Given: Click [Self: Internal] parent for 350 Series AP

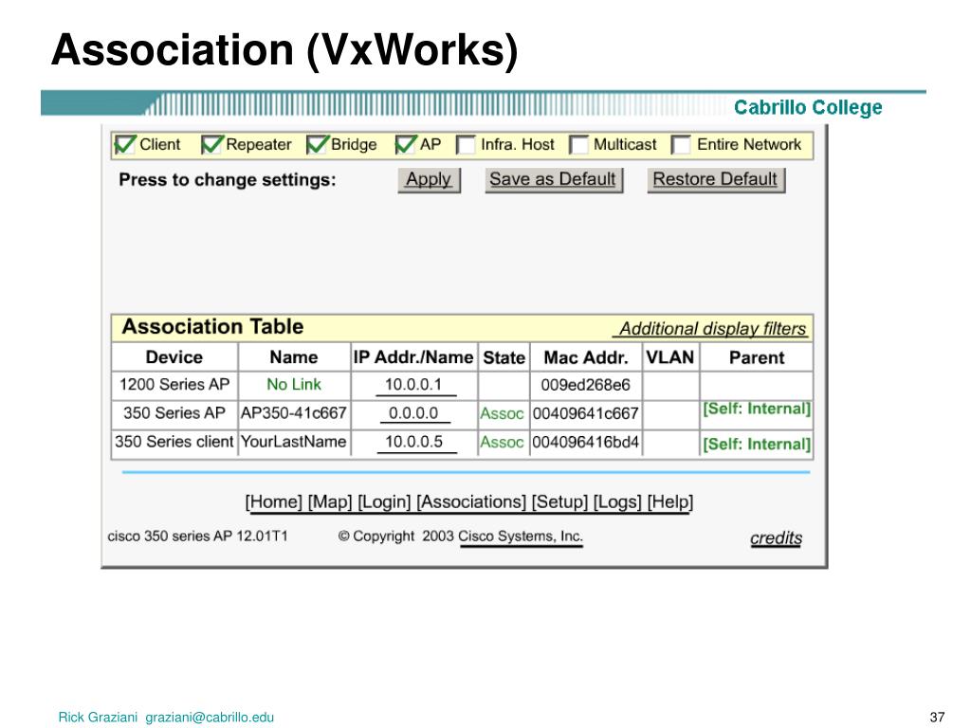Looking at the screenshot, I should [757, 409].
